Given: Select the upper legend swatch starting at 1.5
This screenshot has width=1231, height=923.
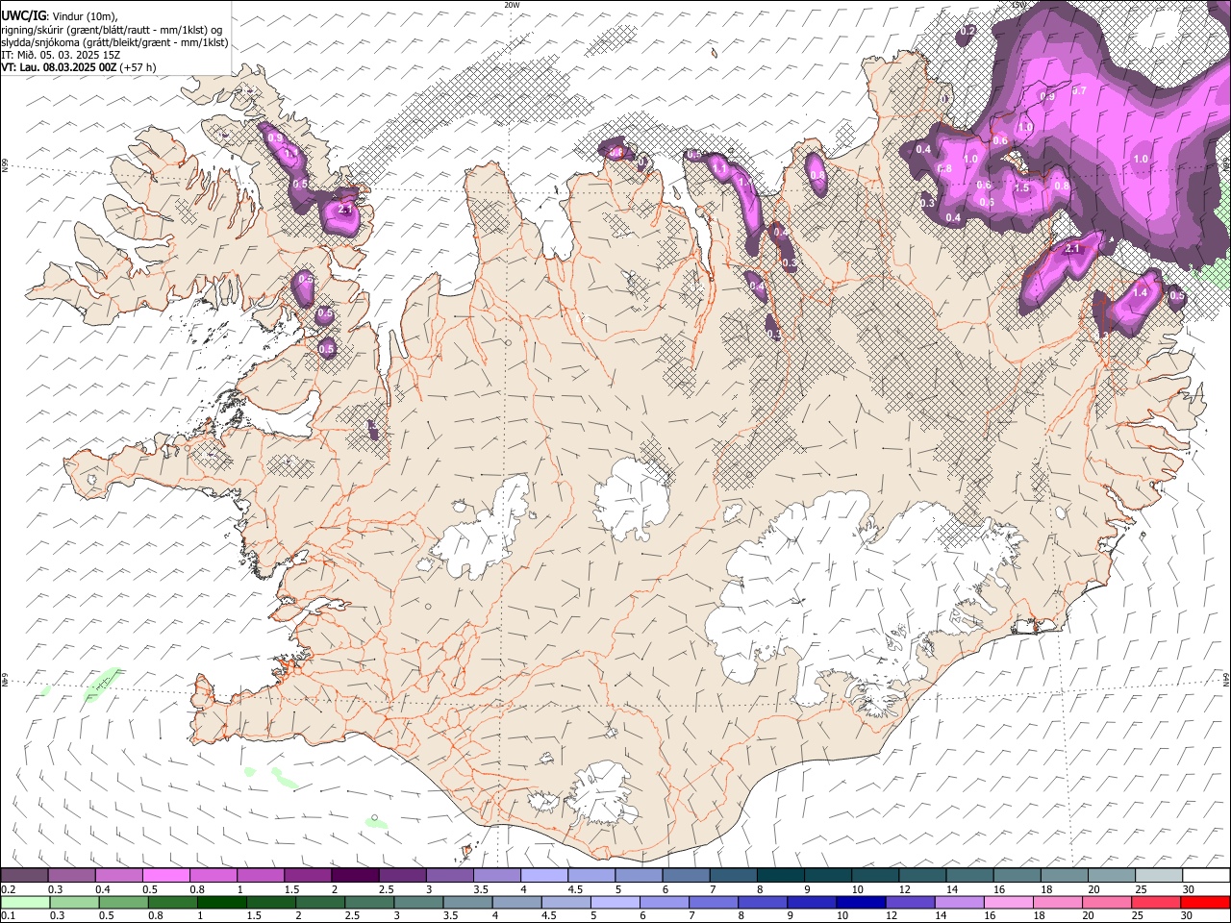Looking at the screenshot, I should 308,875.
